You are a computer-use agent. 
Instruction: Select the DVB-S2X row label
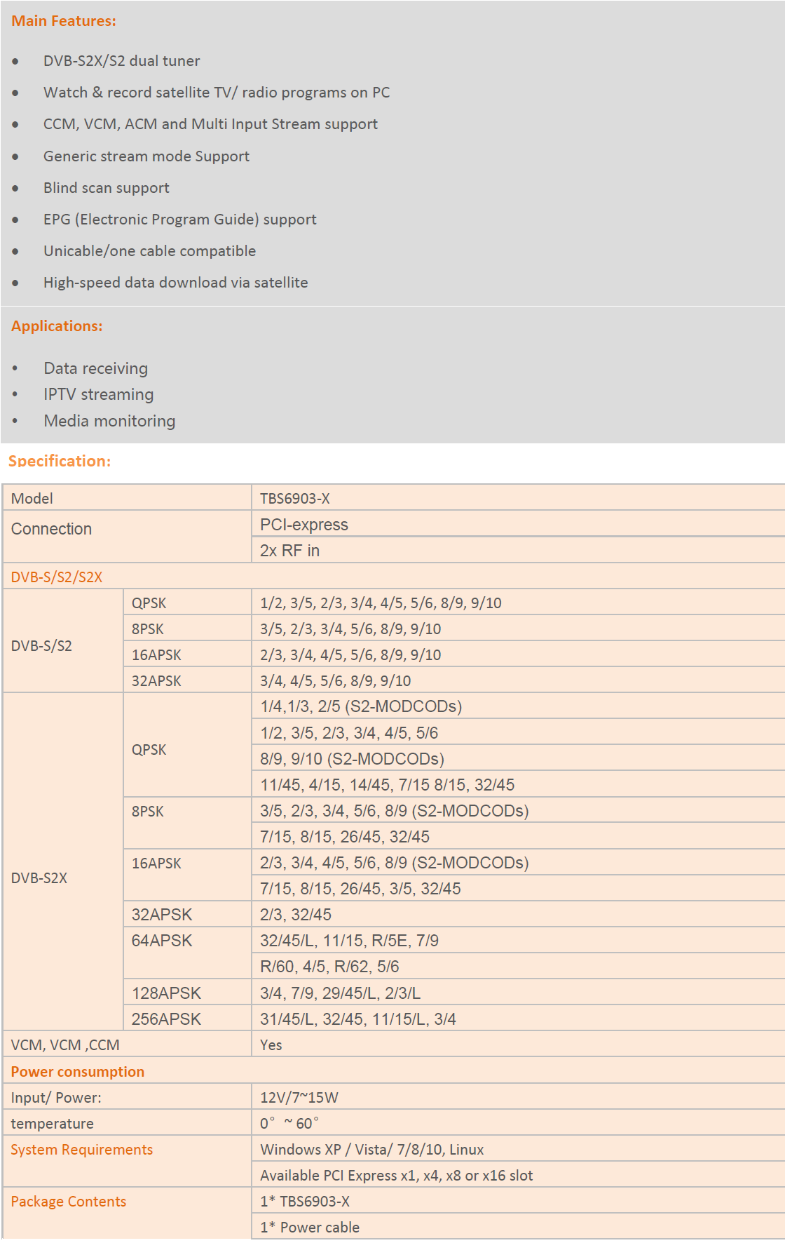point(39,878)
